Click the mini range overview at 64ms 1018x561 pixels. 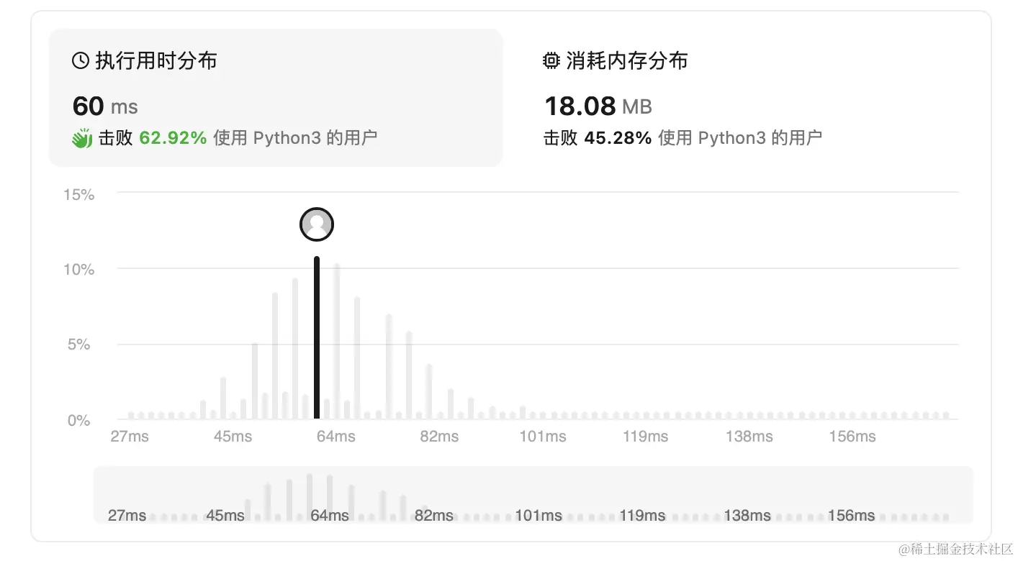[330, 515]
